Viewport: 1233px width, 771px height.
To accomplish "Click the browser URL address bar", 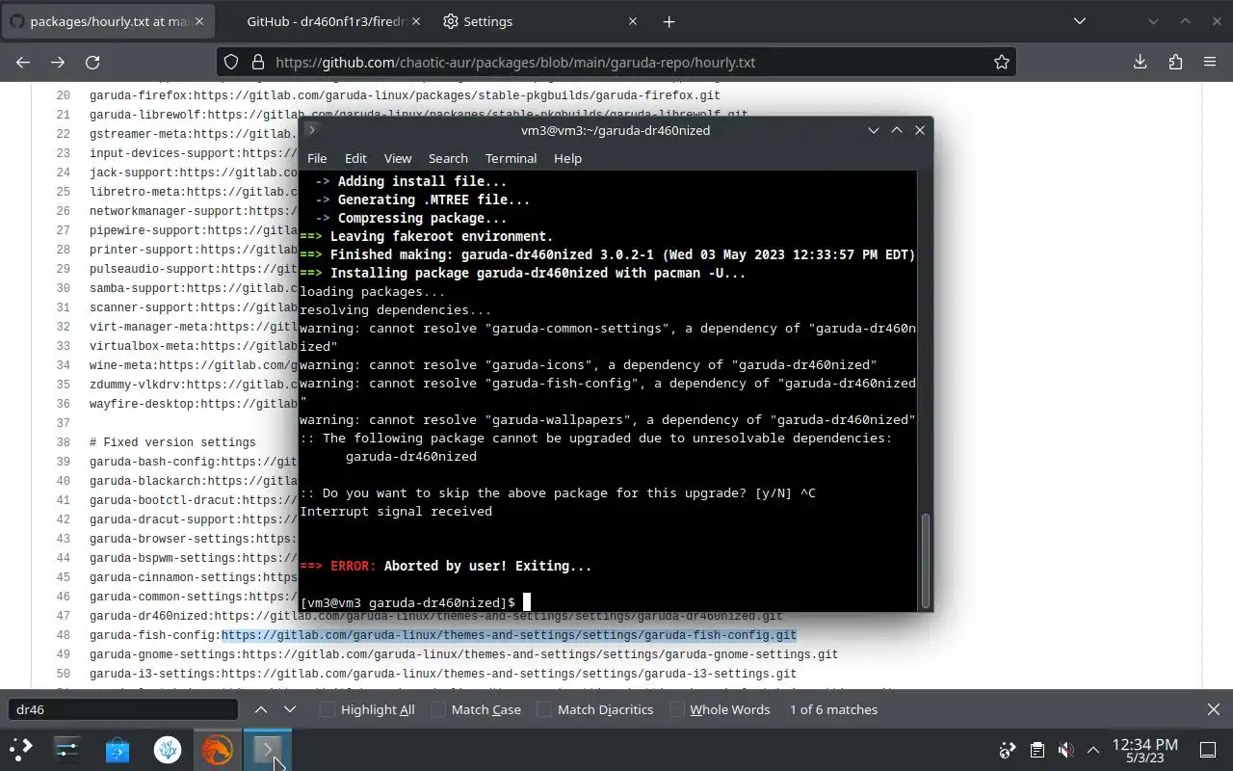I will coord(616,62).
